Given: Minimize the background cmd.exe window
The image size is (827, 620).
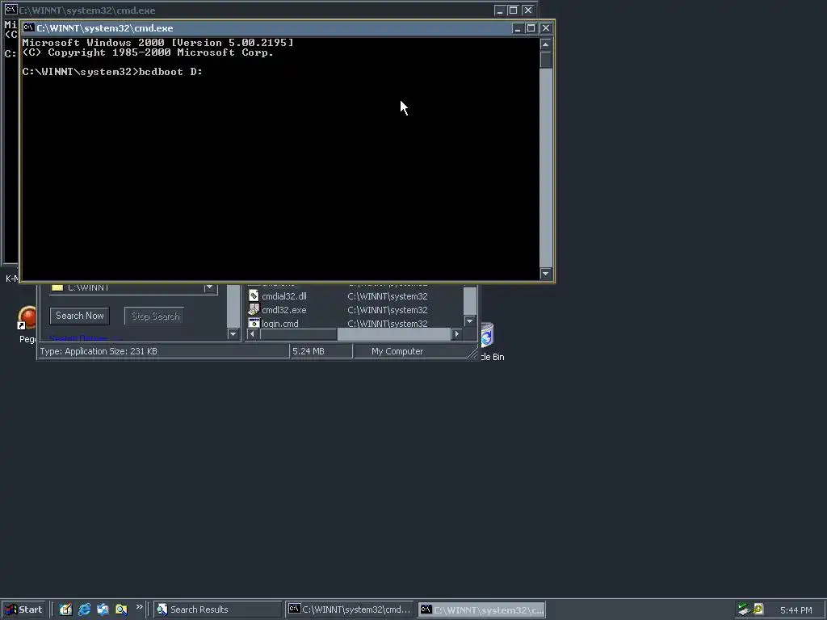Looking at the screenshot, I should (x=499, y=10).
